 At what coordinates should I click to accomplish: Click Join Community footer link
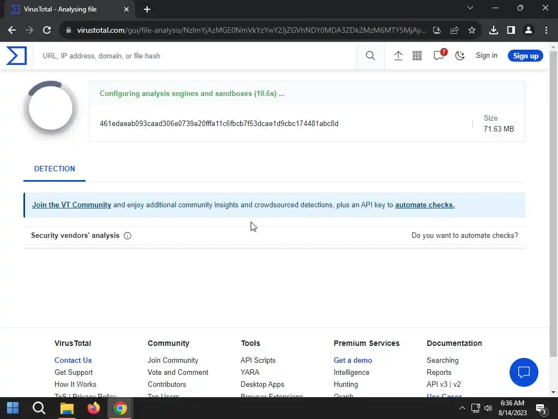(x=173, y=360)
